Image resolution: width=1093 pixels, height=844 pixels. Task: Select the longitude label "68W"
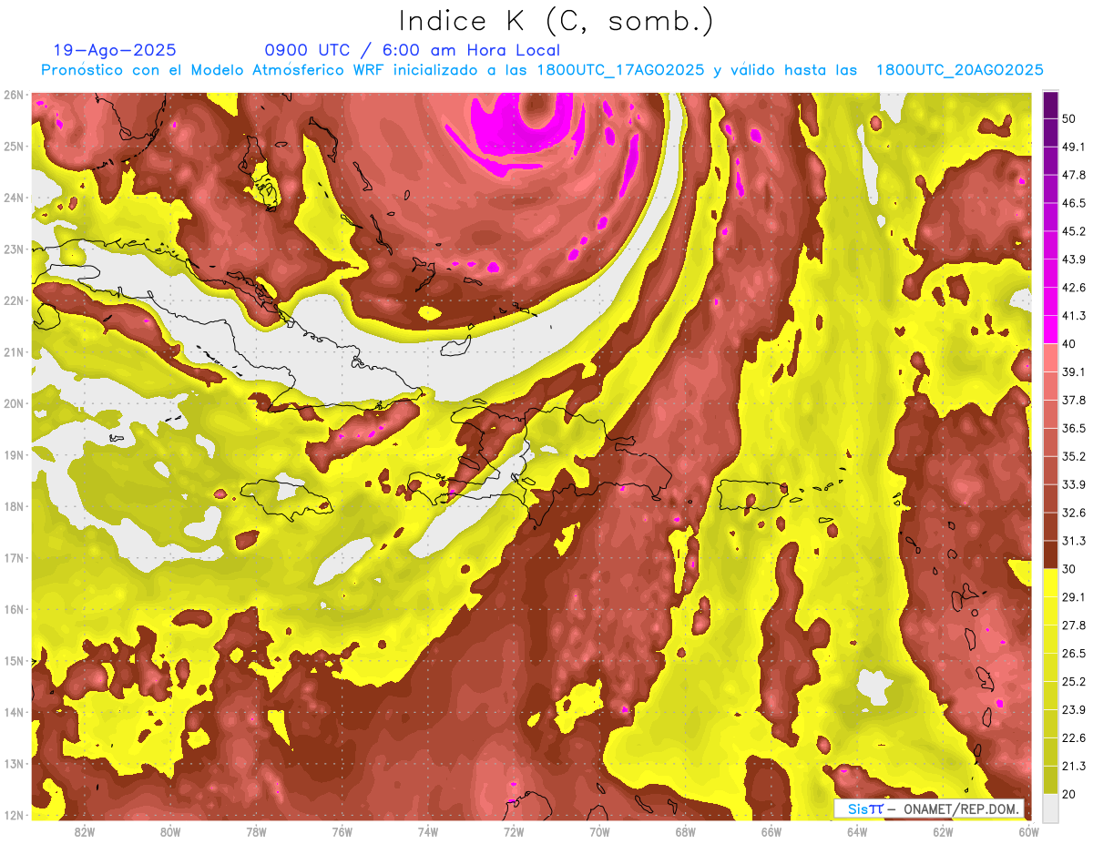pyautogui.click(x=686, y=832)
